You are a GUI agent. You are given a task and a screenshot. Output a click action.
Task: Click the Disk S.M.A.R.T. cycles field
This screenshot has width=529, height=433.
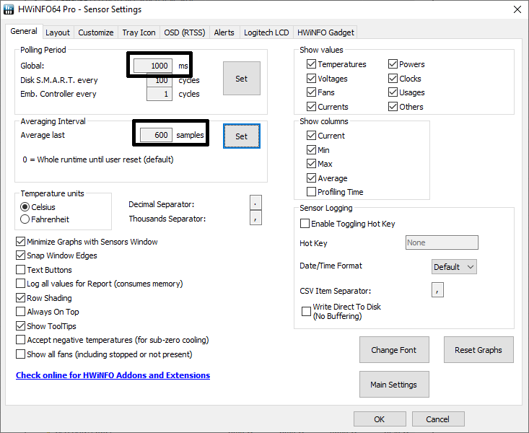159,80
